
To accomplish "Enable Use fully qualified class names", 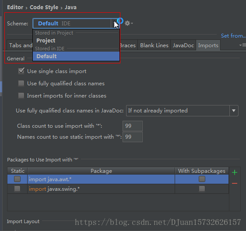I will 21,83.
